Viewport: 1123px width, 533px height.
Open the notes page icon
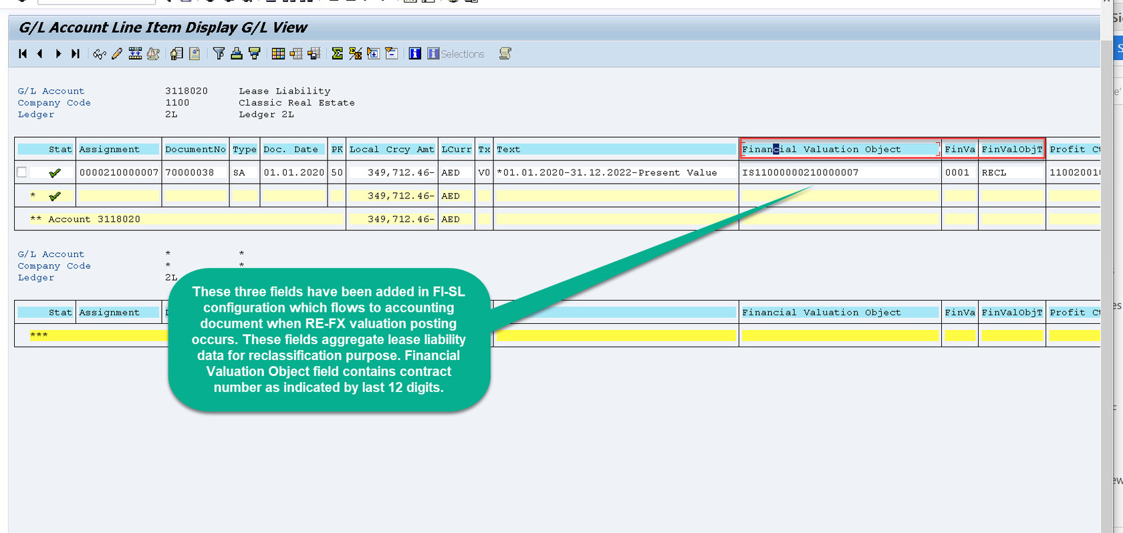point(195,54)
